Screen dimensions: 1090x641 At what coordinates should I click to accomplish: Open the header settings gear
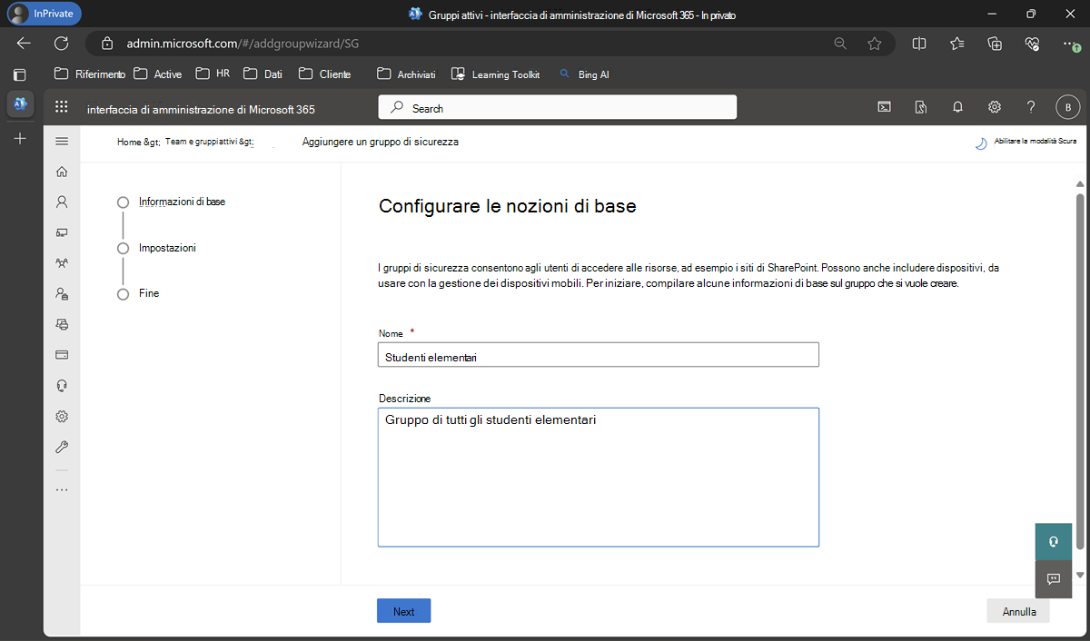click(x=995, y=107)
